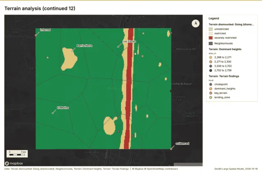Viewport: 262px width, 174px height.
Task: Click the El Molino pin marker
Action: point(53,113)
